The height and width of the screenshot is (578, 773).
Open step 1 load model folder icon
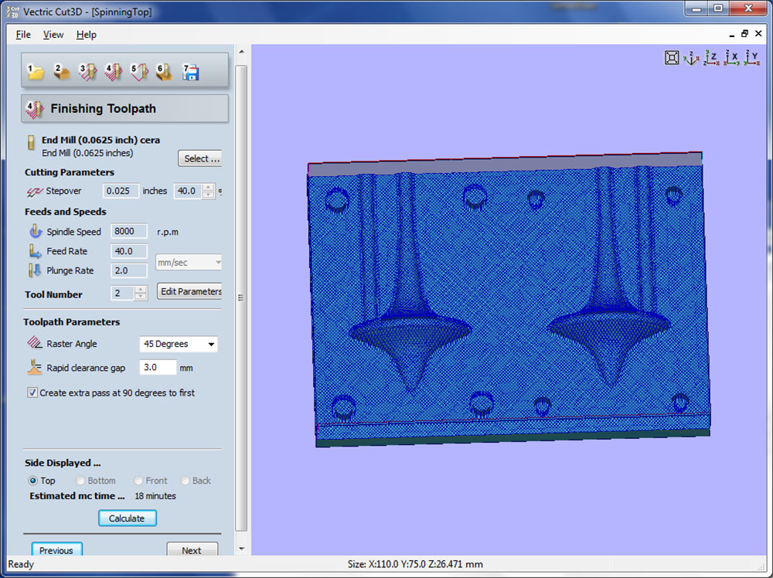pyautogui.click(x=36, y=72)
